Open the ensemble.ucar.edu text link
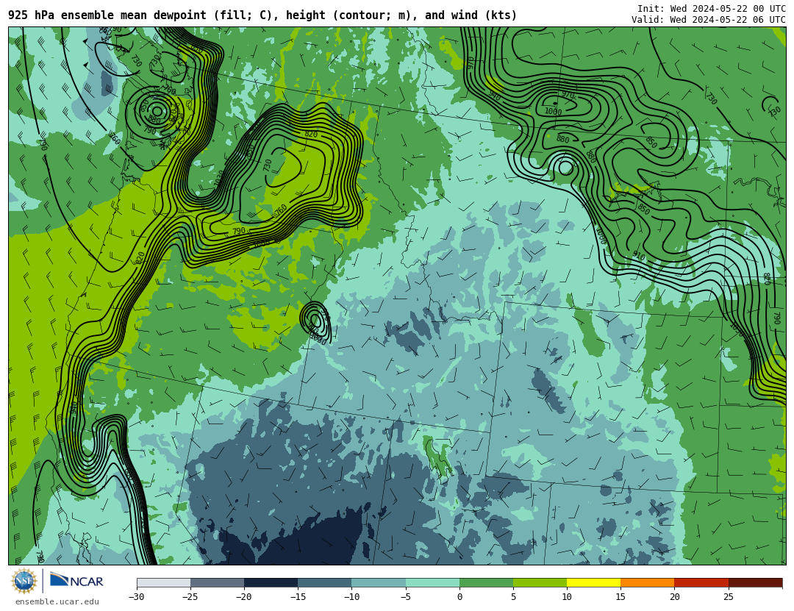This screenshot has height=611, width=794. 57,602
